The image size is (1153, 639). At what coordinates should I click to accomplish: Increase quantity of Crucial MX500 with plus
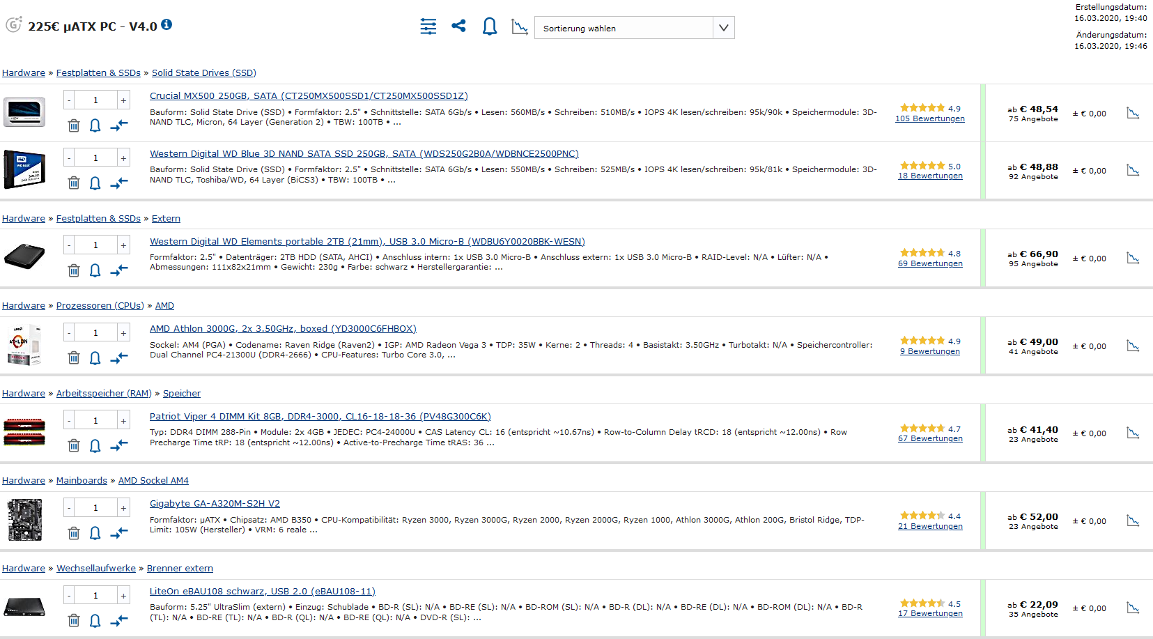pyautogui.click(x=123, y=100)
